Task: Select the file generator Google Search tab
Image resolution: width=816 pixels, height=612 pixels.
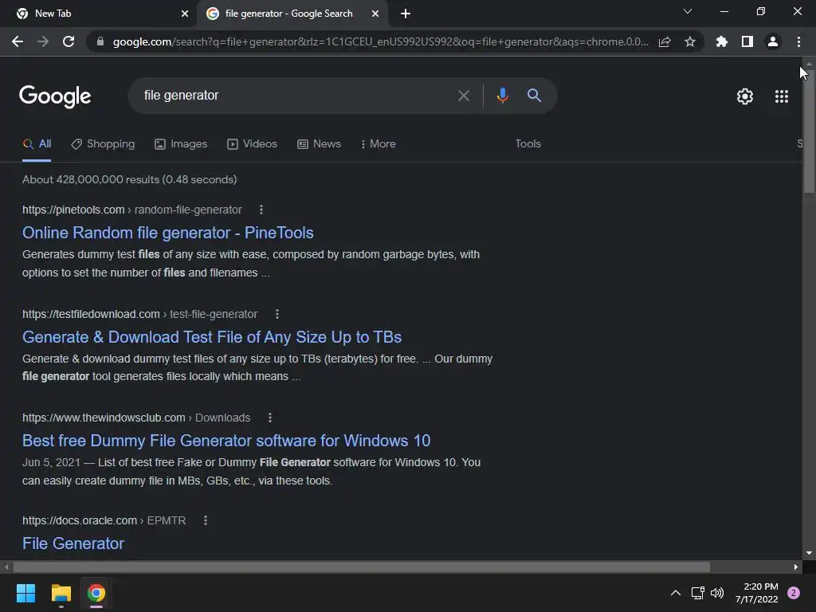Action: 292,14
